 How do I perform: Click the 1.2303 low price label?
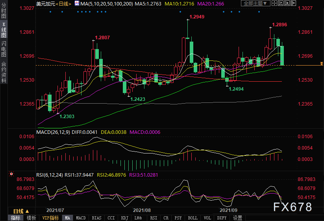tap(67, 117)
